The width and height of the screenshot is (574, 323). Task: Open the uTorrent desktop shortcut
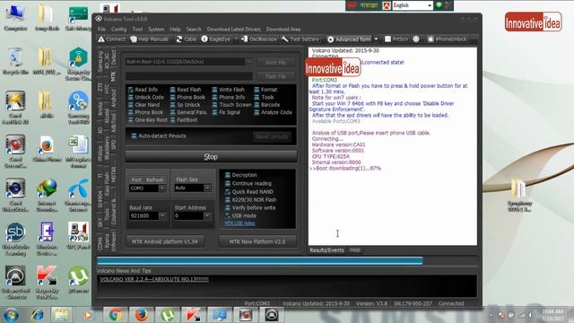click(78, 279)
